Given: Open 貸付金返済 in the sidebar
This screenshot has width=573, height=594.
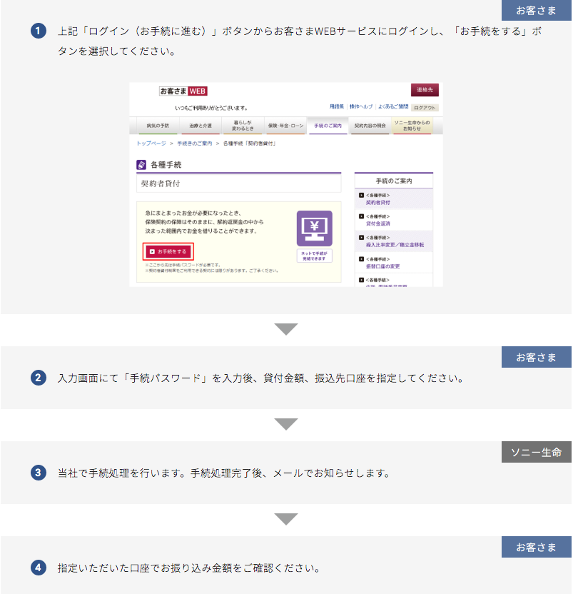Looking at the screenshot, I should (377, 223).
